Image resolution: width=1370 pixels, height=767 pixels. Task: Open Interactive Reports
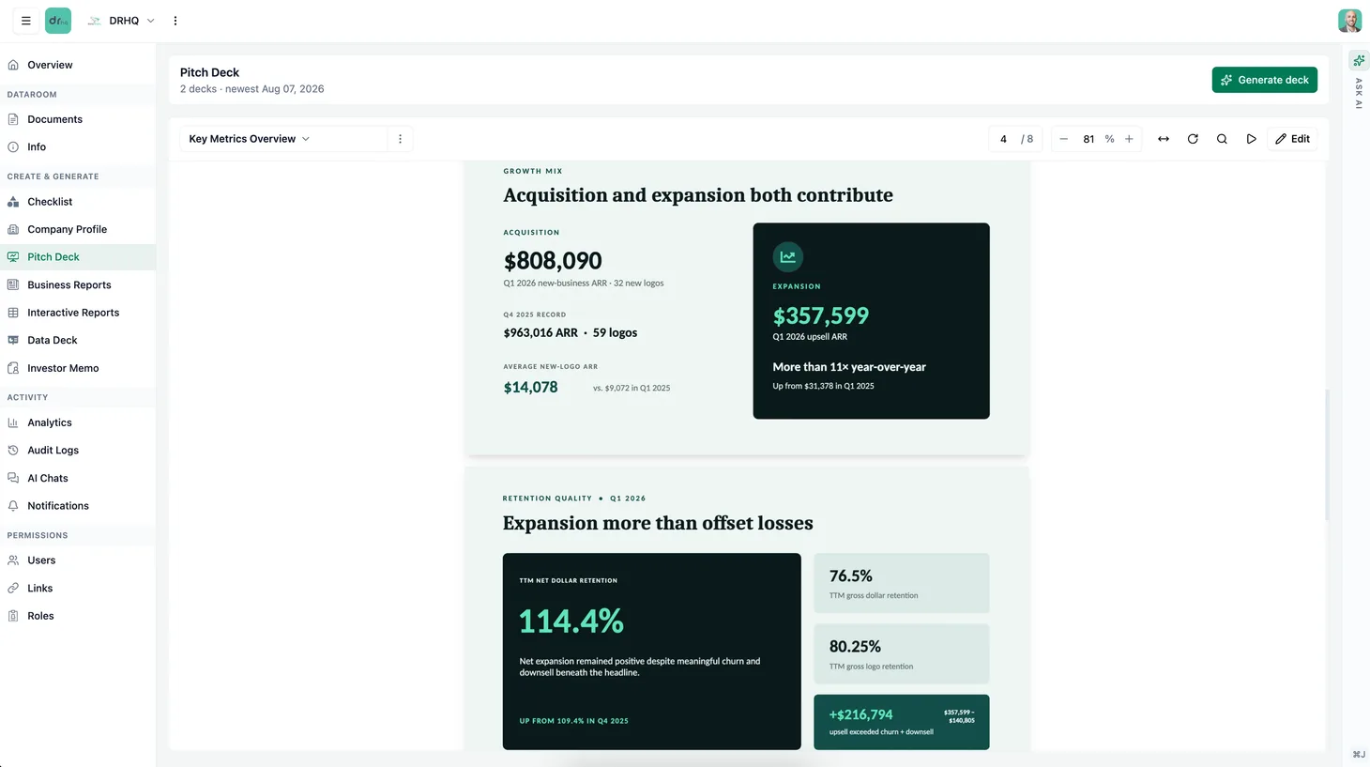click(73, 313)
